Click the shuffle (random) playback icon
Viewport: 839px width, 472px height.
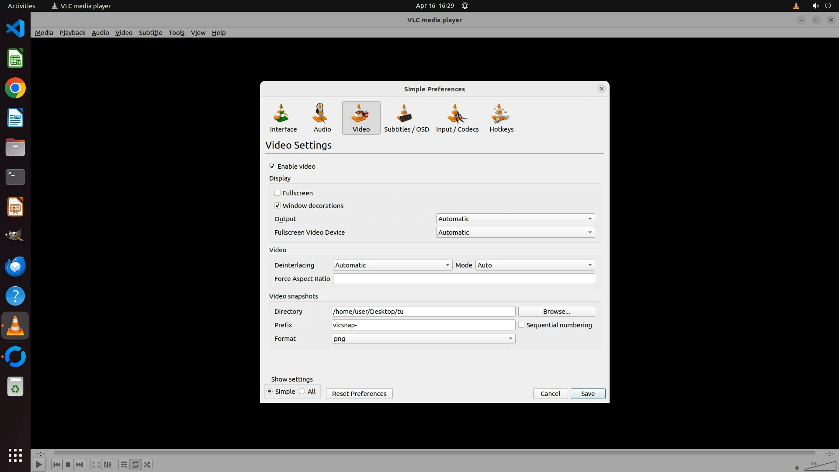(147, 465)
